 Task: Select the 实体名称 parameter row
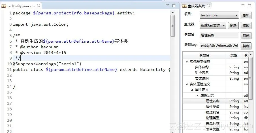[x=216, y=67]
